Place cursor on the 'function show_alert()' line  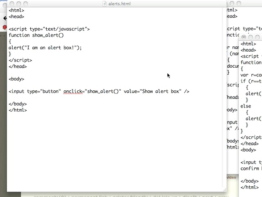(36, 35)
